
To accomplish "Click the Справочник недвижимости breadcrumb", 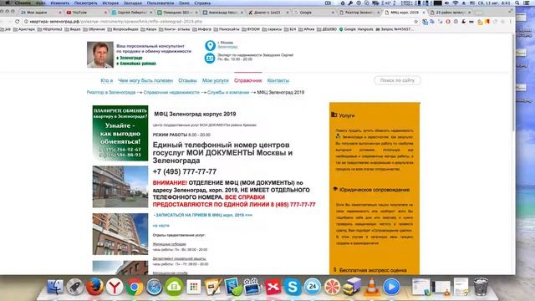I will pyautogui.click(x=171, y=93).
